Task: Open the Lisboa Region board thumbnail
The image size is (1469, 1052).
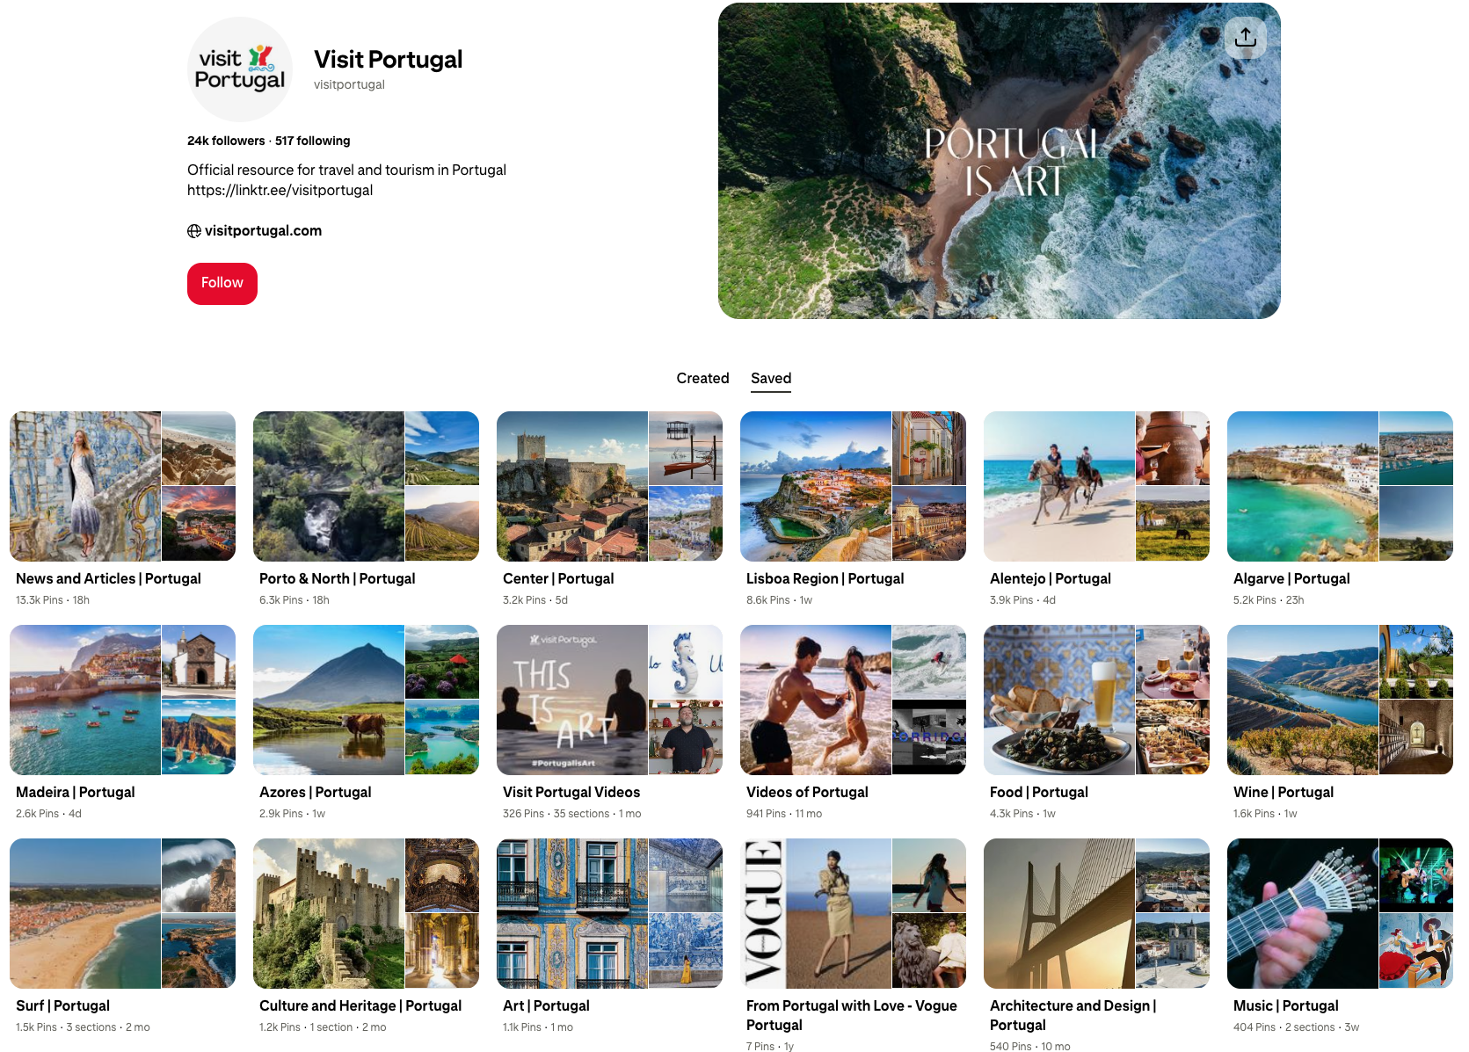Action: (853, 486)
